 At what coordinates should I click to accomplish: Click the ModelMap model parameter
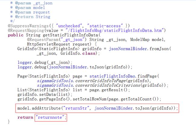147,40
